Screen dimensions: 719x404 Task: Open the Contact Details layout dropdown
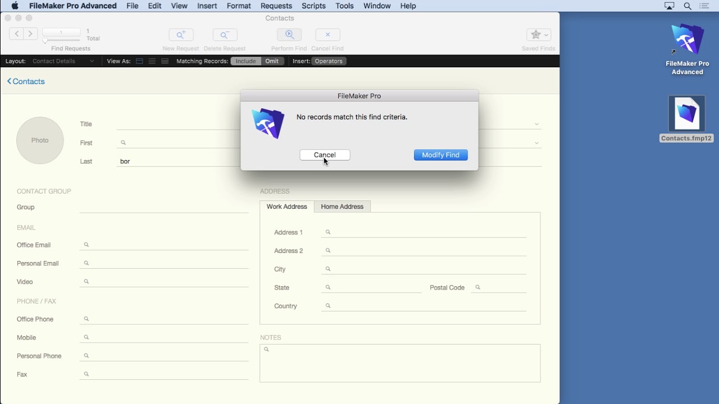click(63, 61)
